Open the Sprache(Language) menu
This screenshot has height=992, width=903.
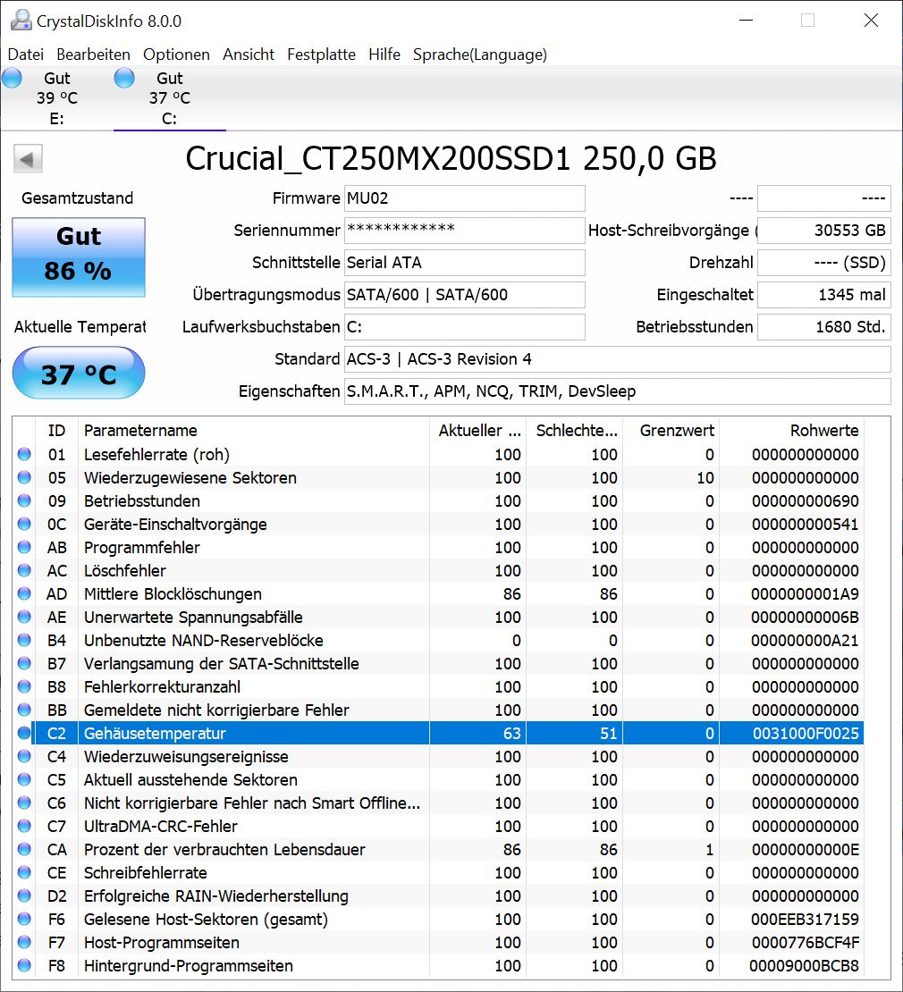[480, 55]
